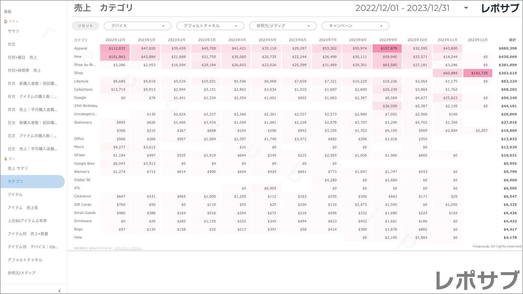Click the Apparel 2023年9月 cell $157,879

click(387, 48)
